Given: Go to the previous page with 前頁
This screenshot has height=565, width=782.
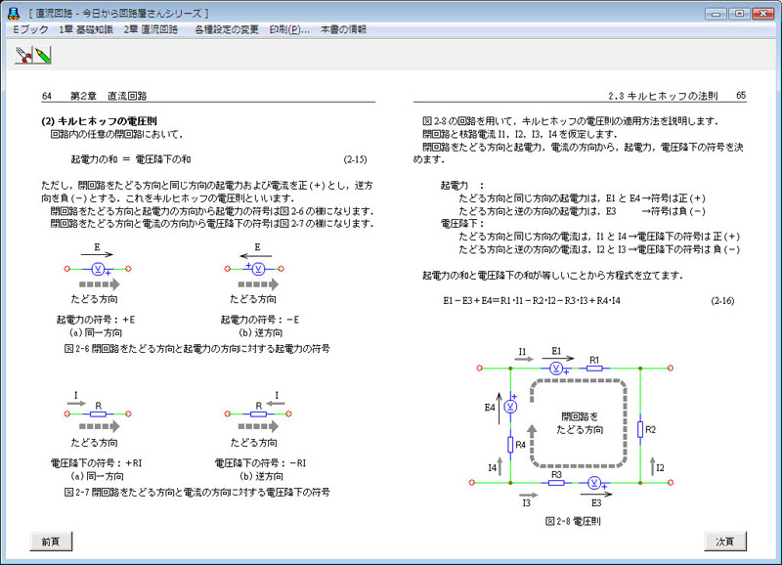Looking at the screenshot, I should (x=51, y=542).
